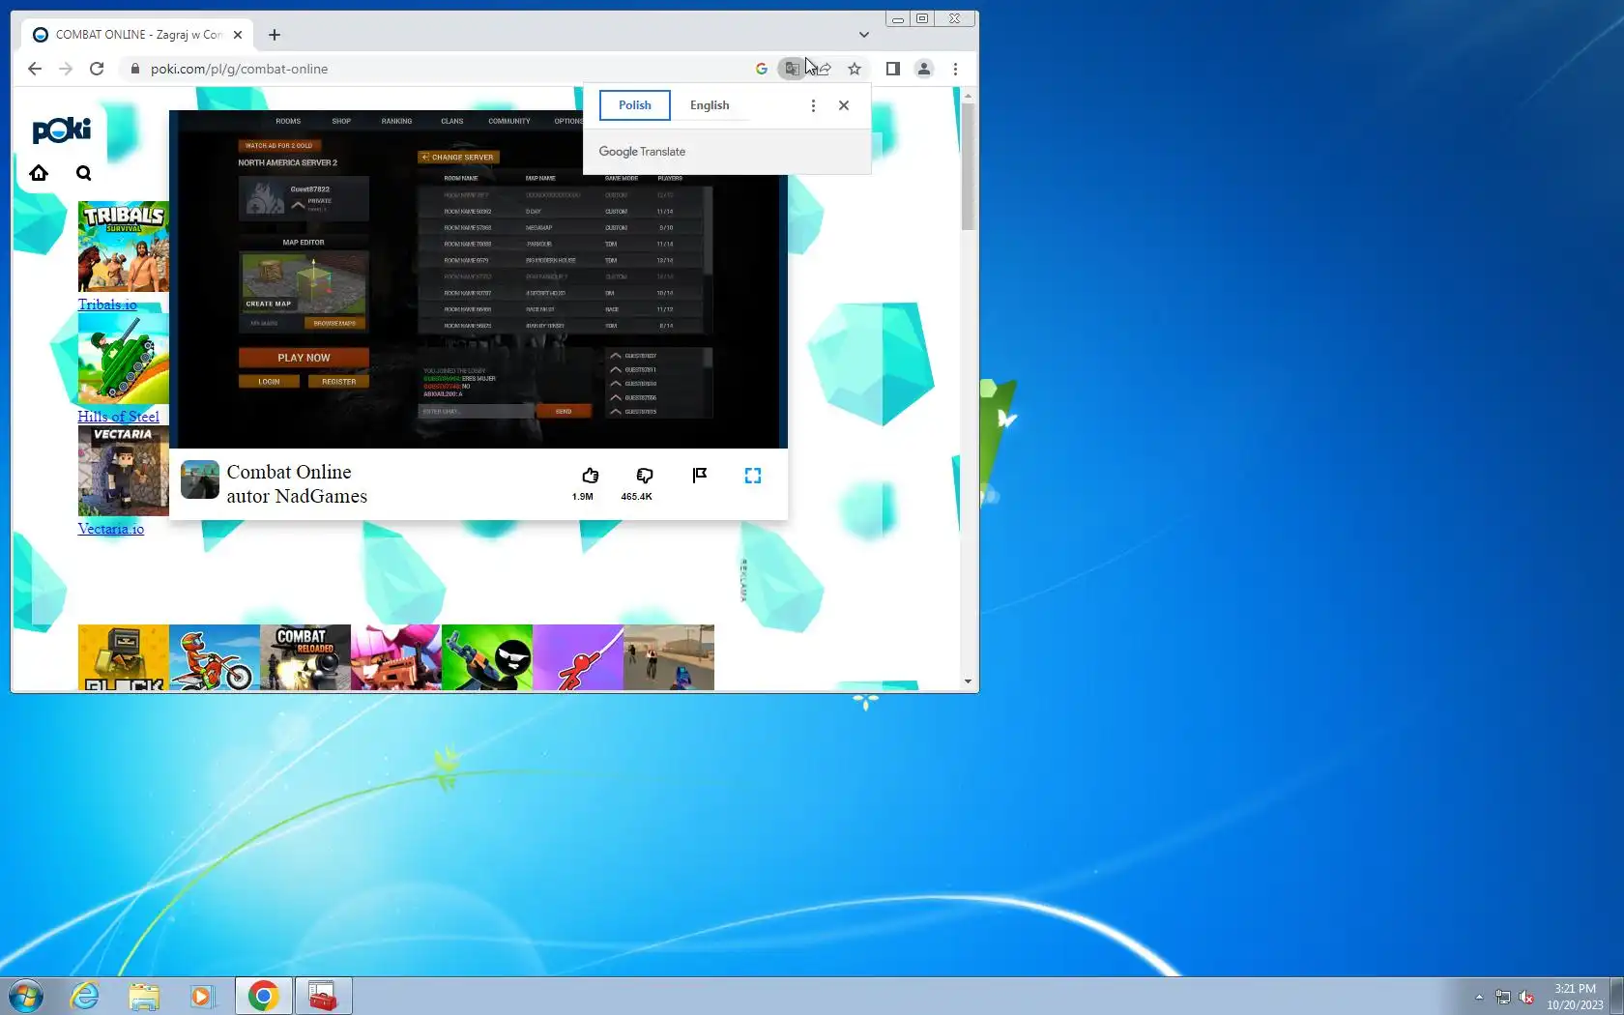Close the Google Translate popup
Screen dimensions: 1624x1015
pos(844,105)
